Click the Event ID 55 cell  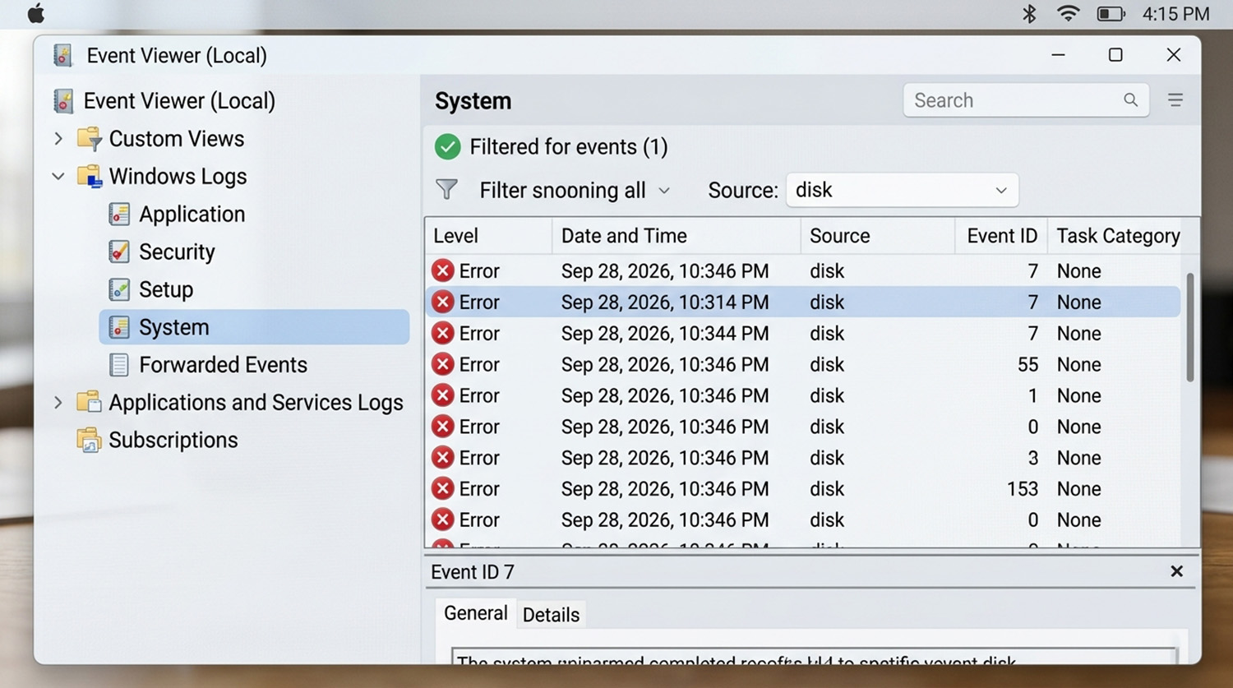click(1027, 364)
